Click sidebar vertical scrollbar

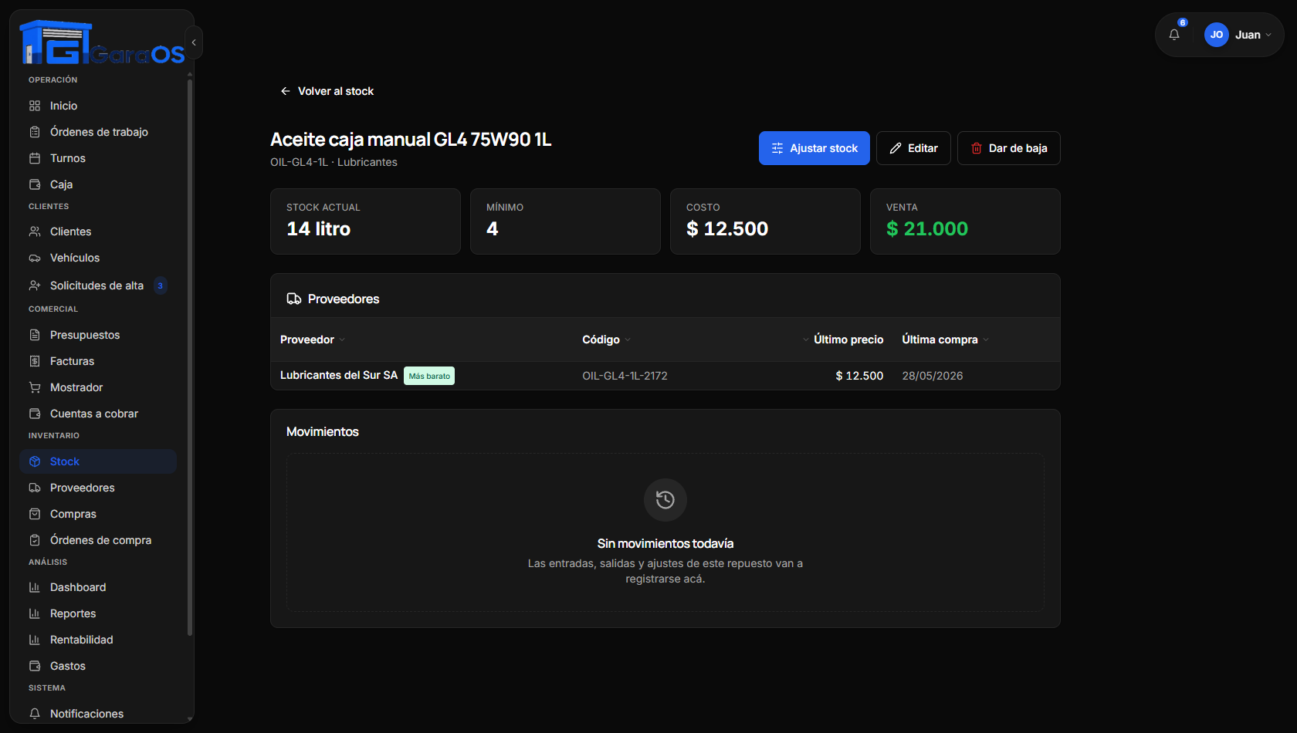[x=190, y=358]
